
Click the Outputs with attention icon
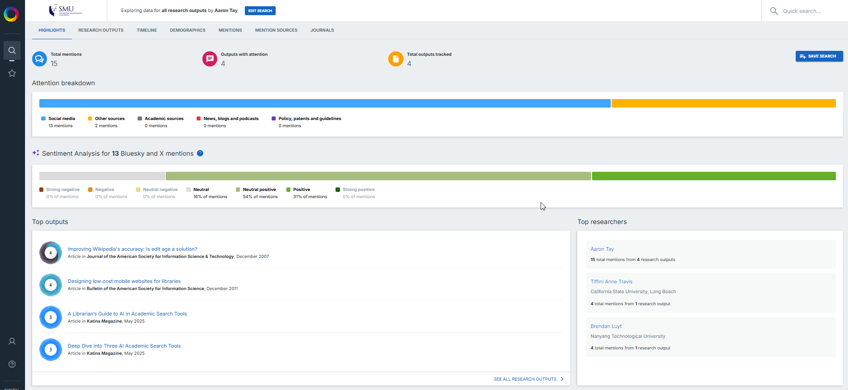coord(210,59)
